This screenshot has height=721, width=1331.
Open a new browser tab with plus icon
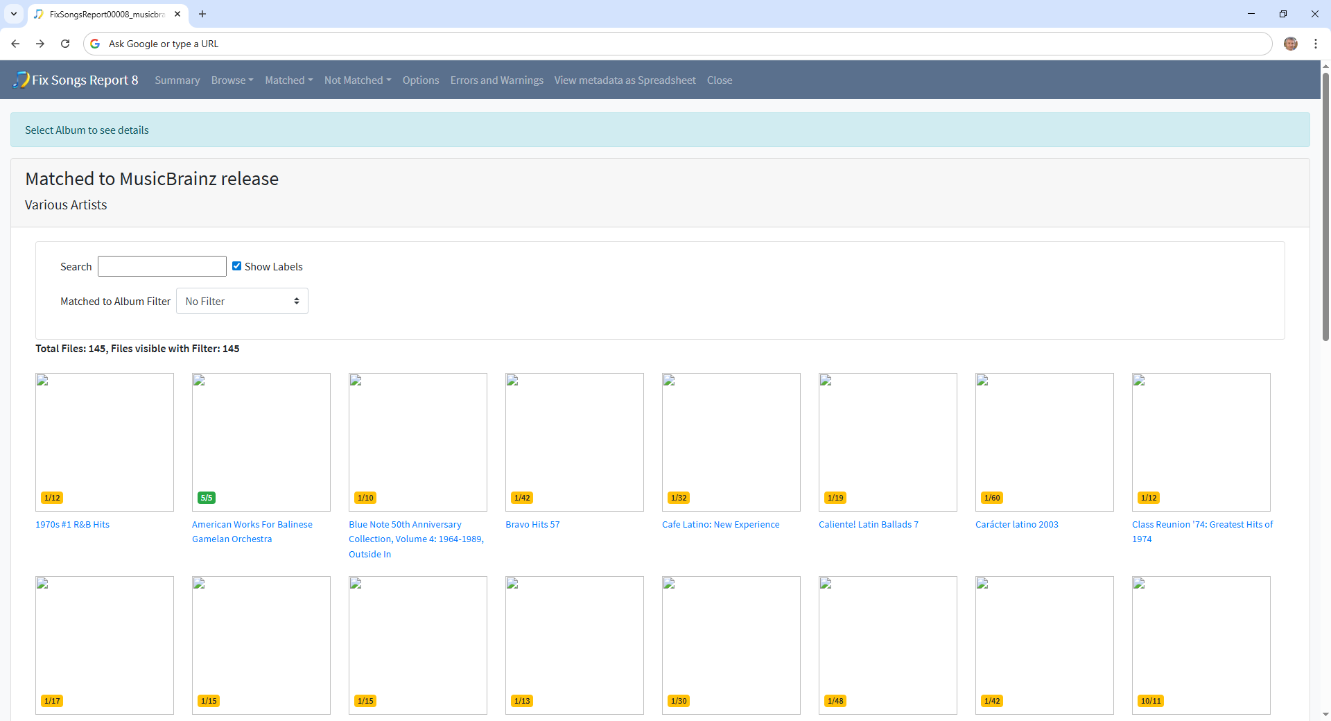click(202, 14)
